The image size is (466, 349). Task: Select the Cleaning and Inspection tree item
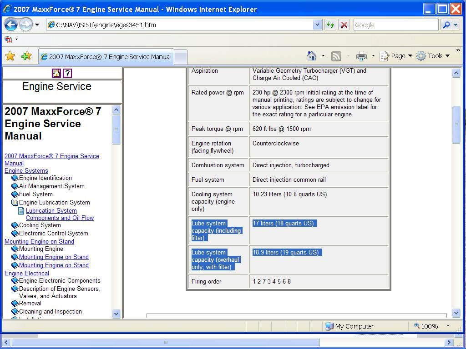pyautogui.click(x=50, y=312)
